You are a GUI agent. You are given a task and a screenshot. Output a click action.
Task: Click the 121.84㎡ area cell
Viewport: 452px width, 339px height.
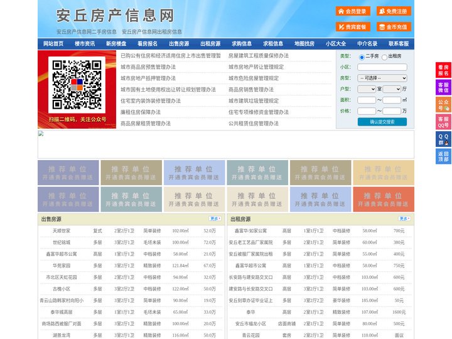tap(180, 266)
